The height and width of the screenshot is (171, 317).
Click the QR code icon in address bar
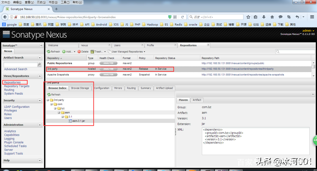point(175,17)
